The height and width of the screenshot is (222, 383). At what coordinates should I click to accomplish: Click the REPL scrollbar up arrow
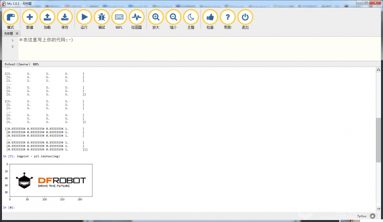[378, 70]
